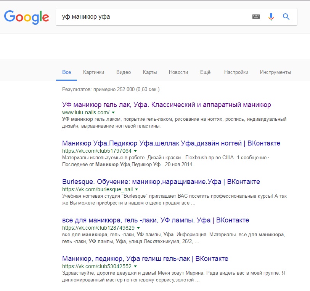Open the 'Видео' tab
The width and height of the screenshot is (310, 291).
[x=124, y=72]
